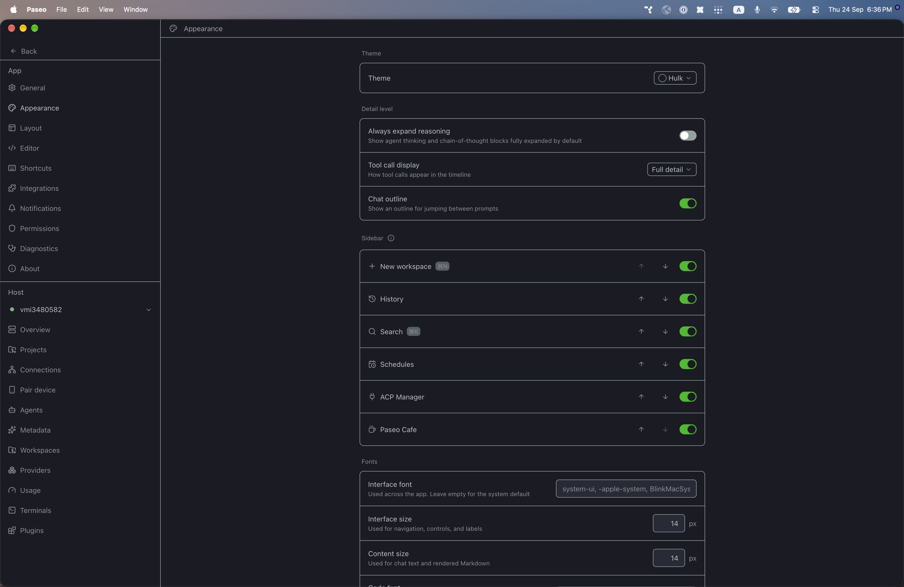Move Search down in sidebar order
Viewport: 904px width, 587px height.
[665, 331]
